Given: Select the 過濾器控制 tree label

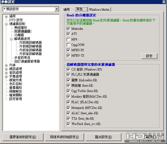Looking at the screenshot, I should click(17, 24).
